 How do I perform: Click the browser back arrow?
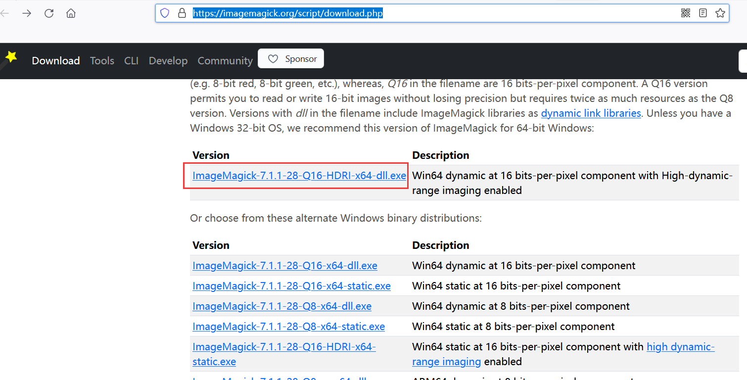[4, 13]
